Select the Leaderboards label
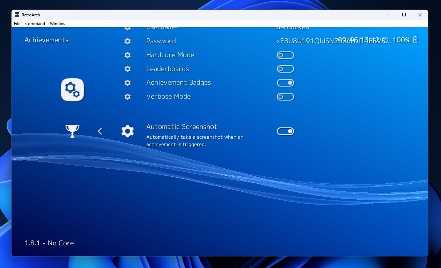Screen dimensions: 441x268 point(168,69)
